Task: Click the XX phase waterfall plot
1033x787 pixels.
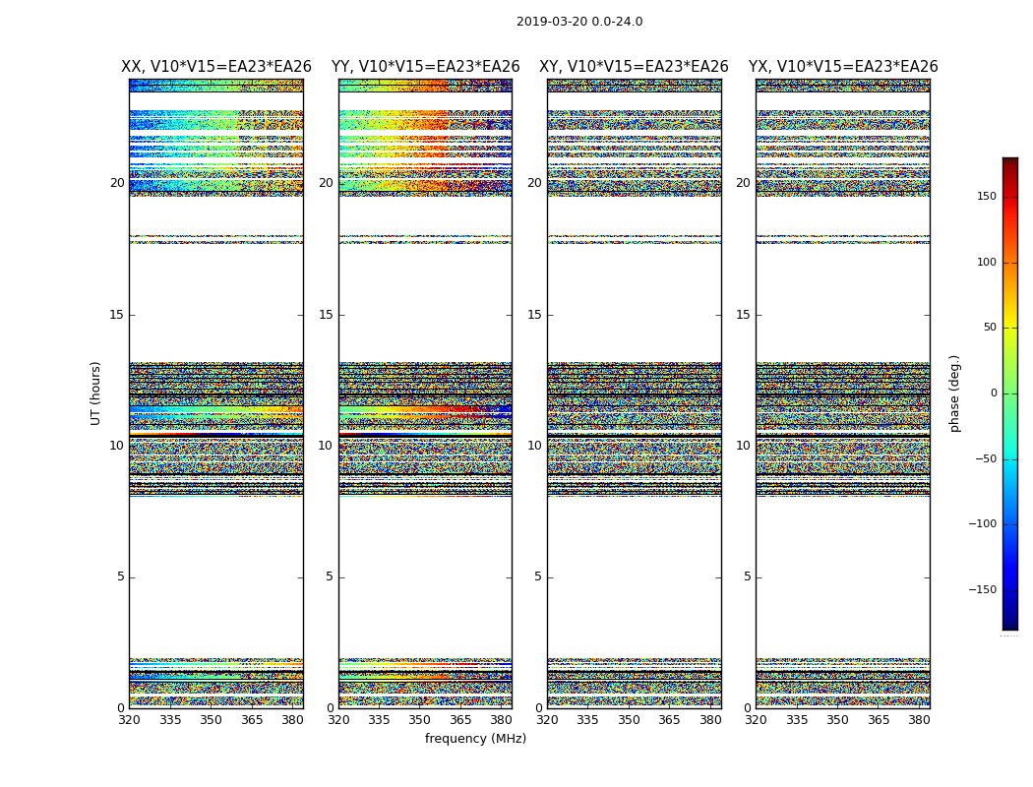Action: [x=216, y=393]
